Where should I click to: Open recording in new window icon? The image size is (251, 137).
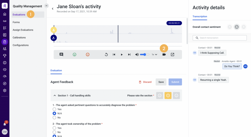tap(173, 55)
